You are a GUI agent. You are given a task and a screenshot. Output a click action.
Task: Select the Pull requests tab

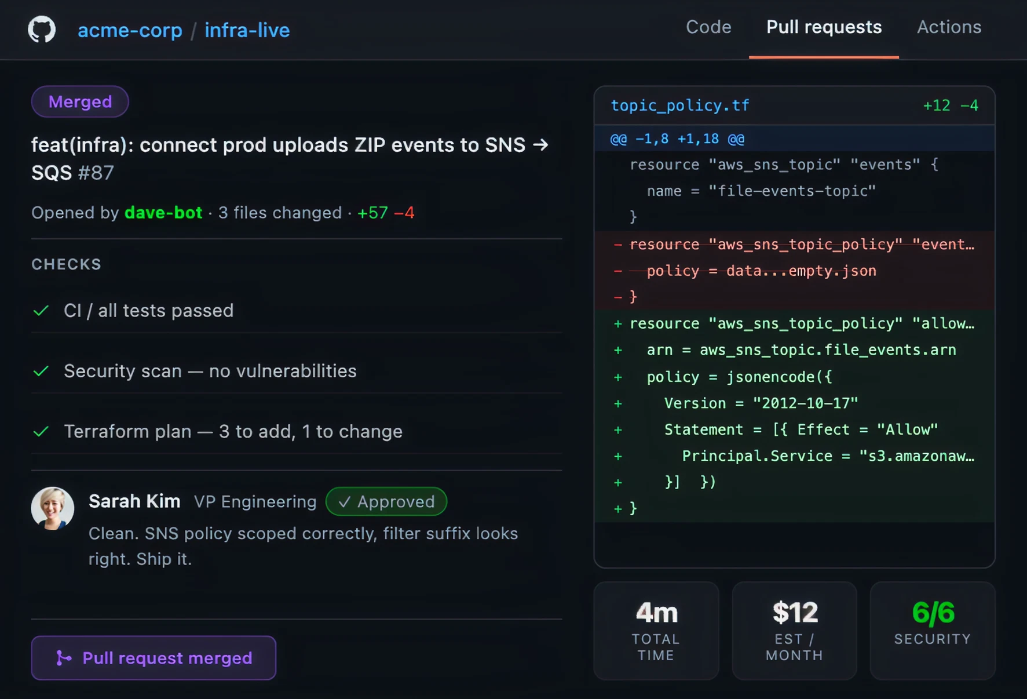click(823, 27)
